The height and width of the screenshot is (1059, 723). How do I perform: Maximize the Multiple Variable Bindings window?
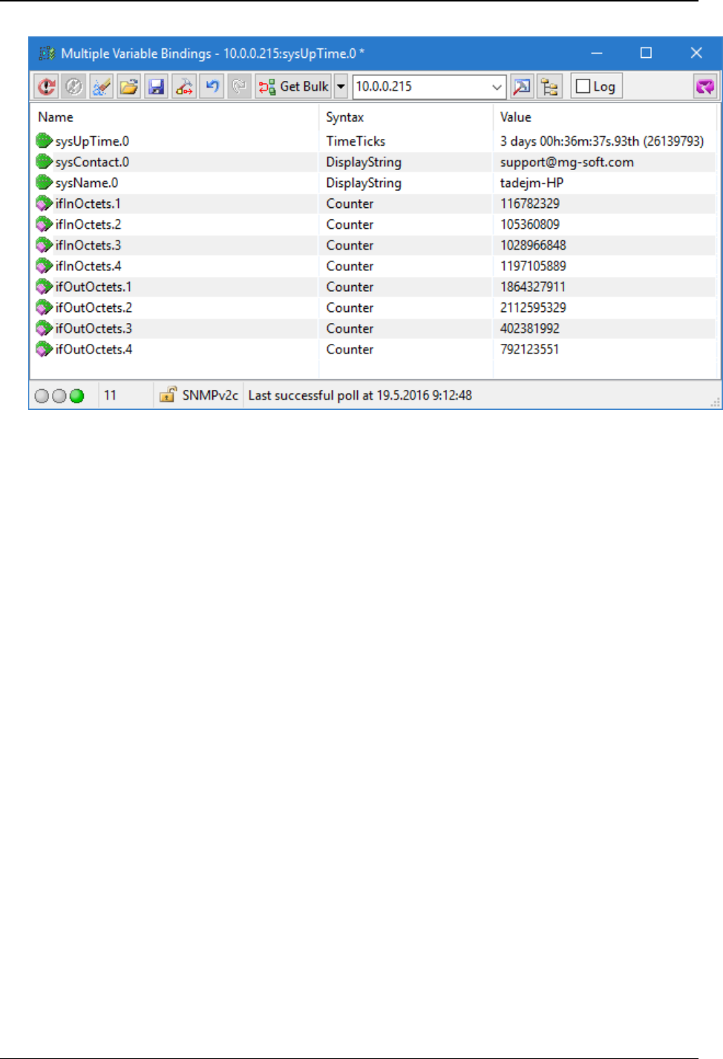[646, 53]
